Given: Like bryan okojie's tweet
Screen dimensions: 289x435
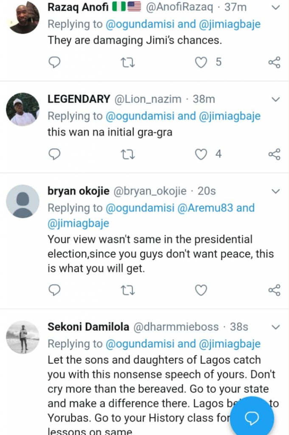Looking at the screenshot, I should pyautogui.click(x=200, y=290).
